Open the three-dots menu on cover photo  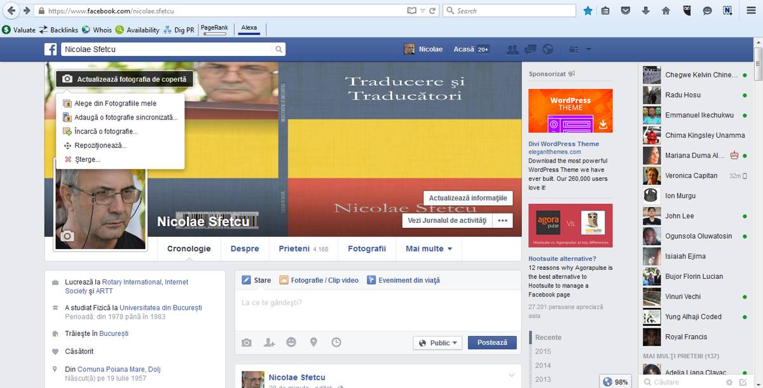(503, 220)
